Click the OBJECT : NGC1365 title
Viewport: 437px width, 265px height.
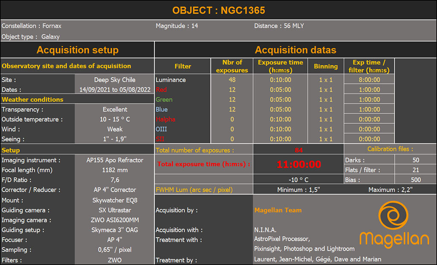point(218,10)
